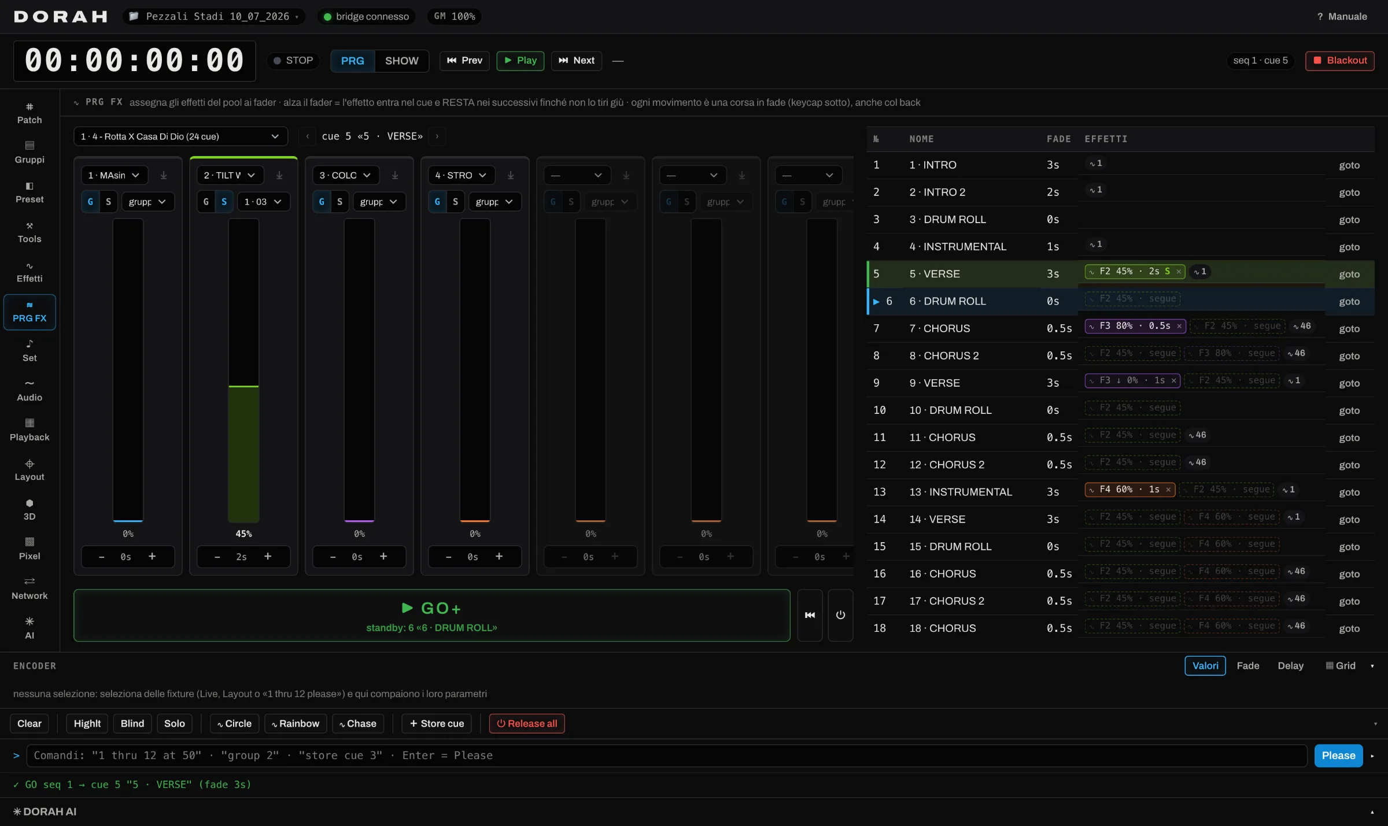Open the Gruppi sidebar section
Image resolution: width=1388 pixels, height=826 pixels.
tap(29, 153)
